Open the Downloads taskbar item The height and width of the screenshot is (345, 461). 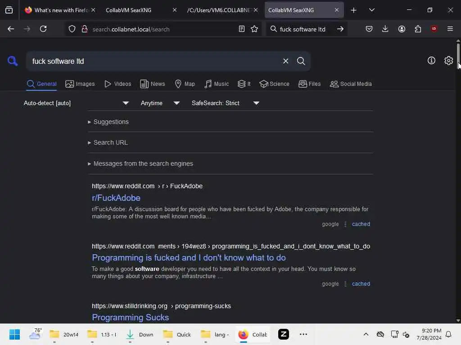click(x=140, y=334)
